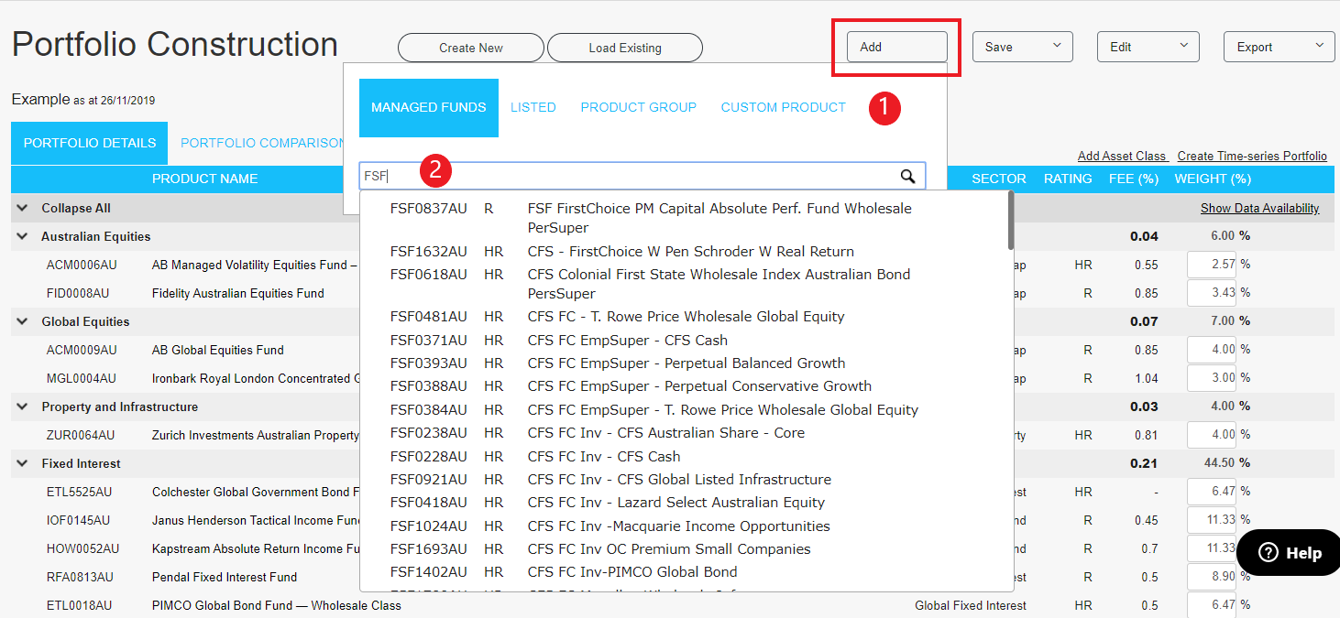
Task: Collapse Property and Infrastructure group
Action: pyautogui.click(x=23, y=407)
